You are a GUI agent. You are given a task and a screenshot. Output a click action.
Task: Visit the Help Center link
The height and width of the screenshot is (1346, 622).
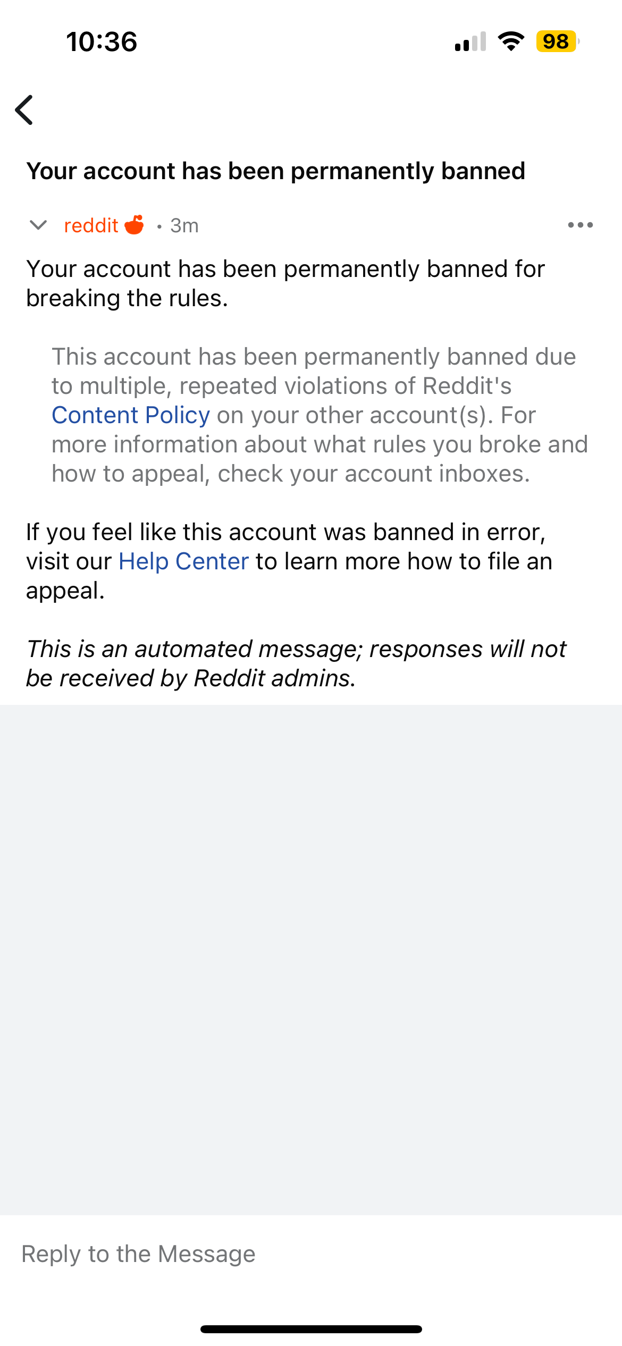pos(183,561)
